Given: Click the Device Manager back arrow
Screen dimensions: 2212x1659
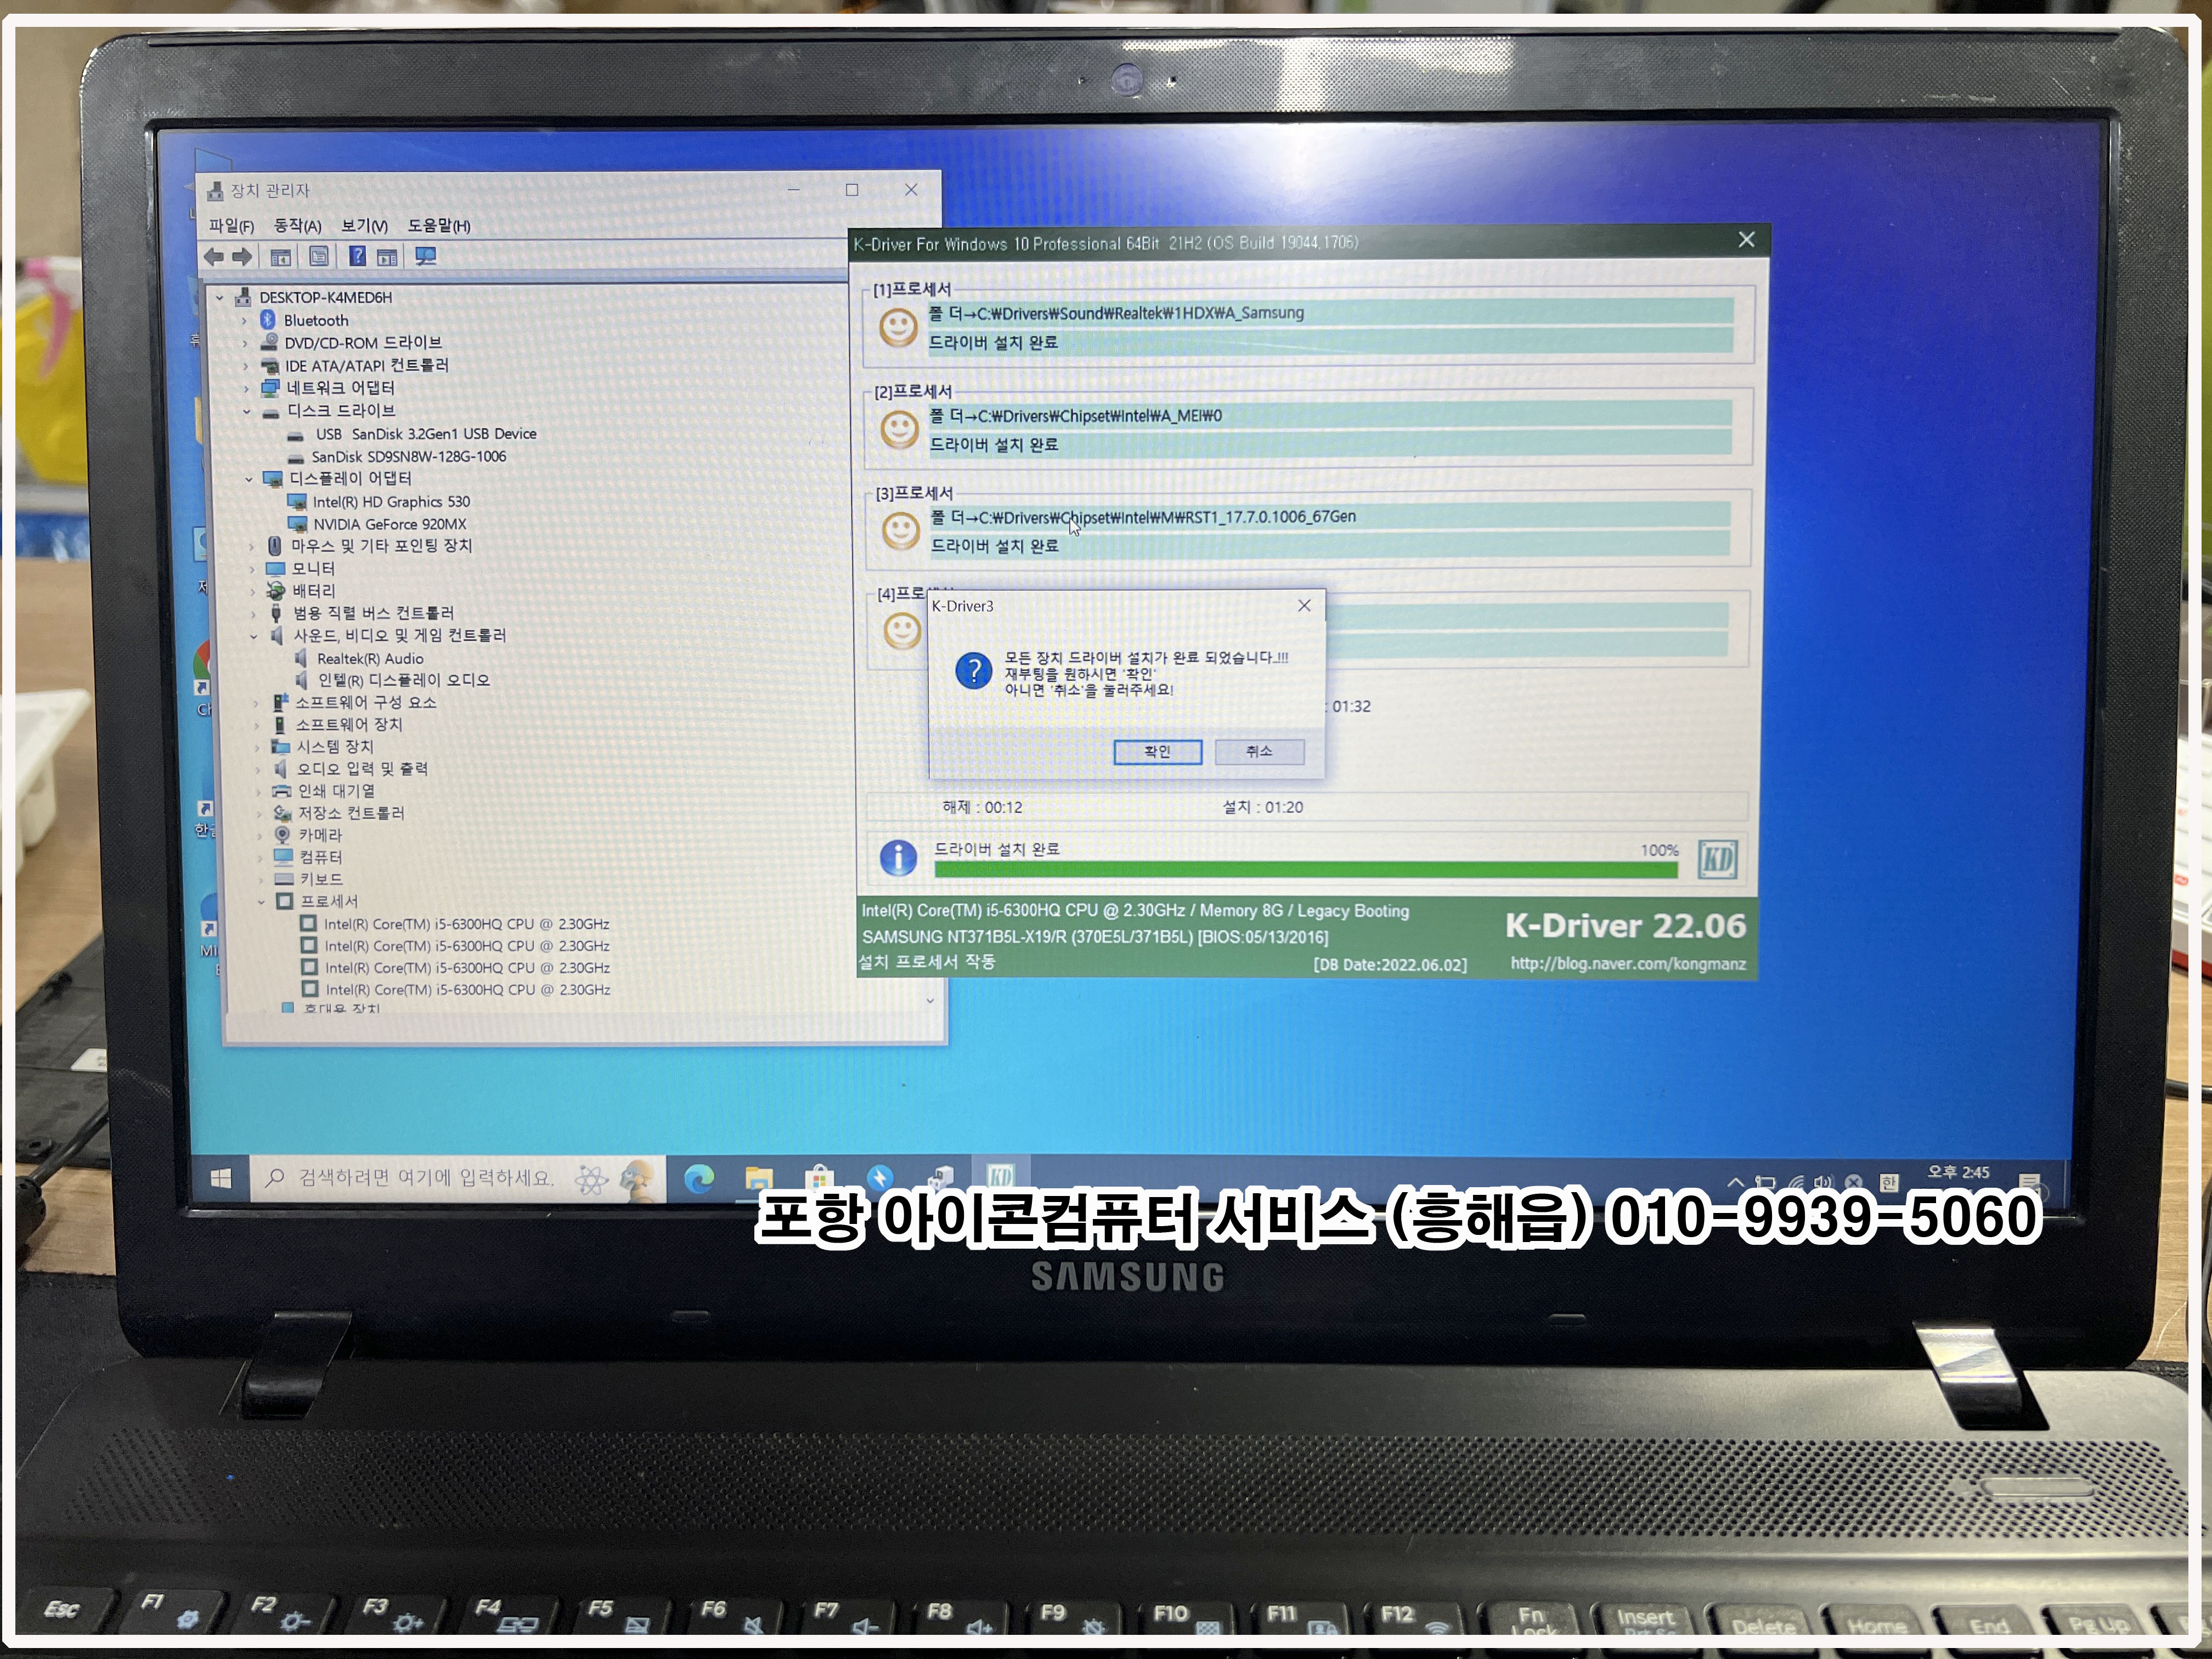Looking at the screenshot, I should (214, 257).
